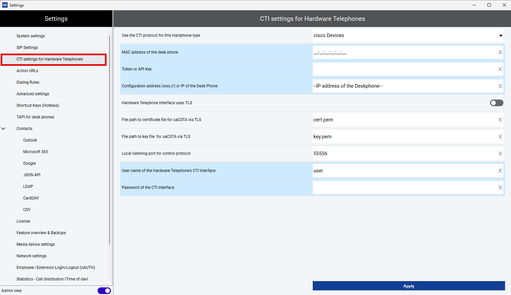This screenshot has width=511, height=295.
Task: Clear the Desk Phone IP address field
Action: [500, 86]
